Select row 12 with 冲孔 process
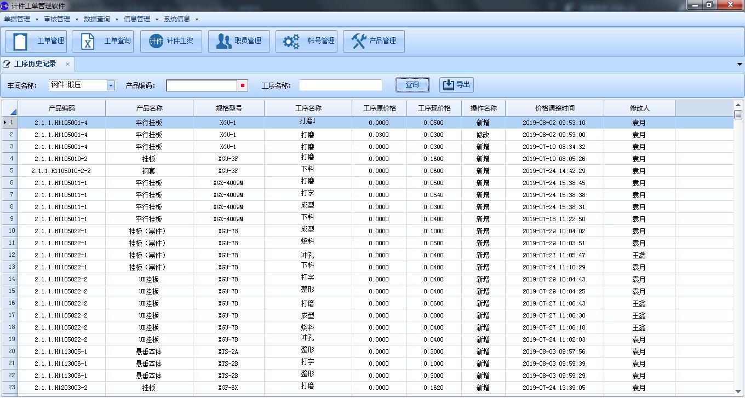This screenshot has height=398, width=745. (307, 255)
